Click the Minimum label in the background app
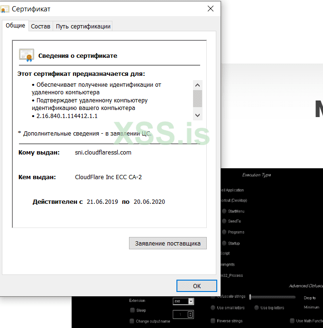 (x=312, y=307)
